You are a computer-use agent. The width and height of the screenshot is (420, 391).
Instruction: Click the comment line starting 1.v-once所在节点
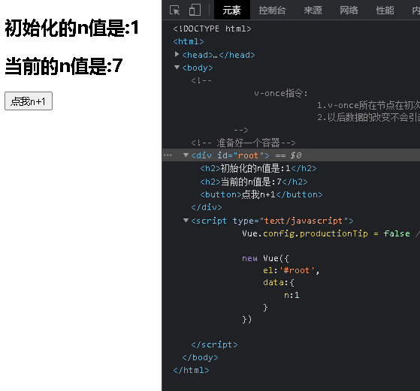click(x=368, y=105)
